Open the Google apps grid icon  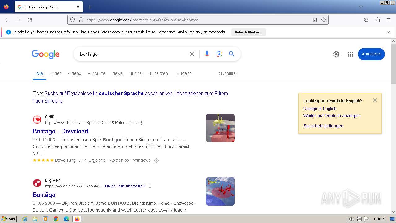[351, 54]
